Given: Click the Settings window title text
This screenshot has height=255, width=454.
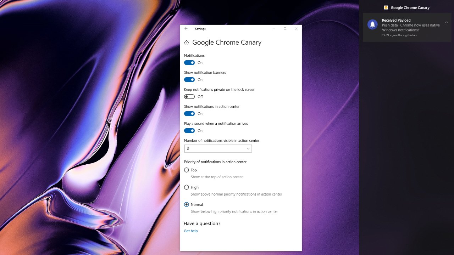Looking at the screenshot, I should tap(200, 29).
